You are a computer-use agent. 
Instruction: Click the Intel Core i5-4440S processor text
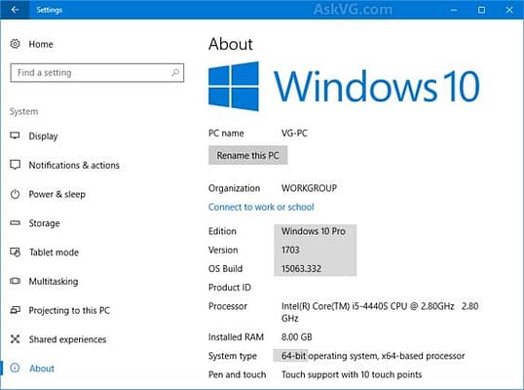click(380, 312)
